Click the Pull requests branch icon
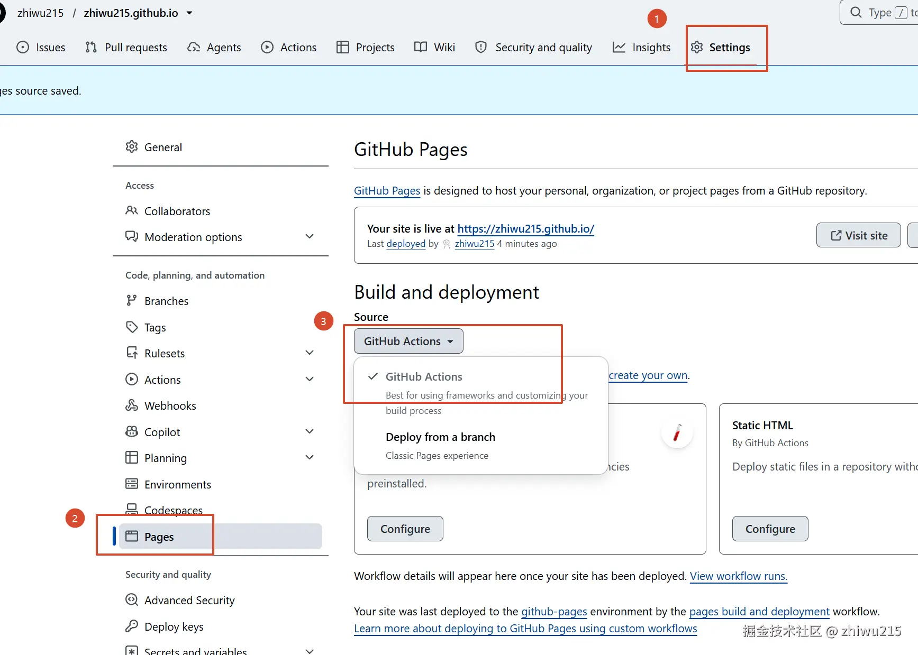Screen dimensions: 918x655 point(91,48)
